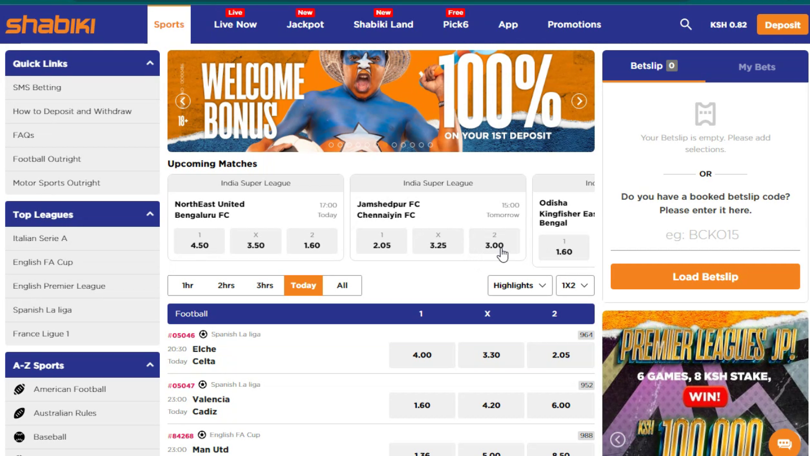Go to previous welcome banner arrow
Viewport: 810px width, 456px height.
point(183,101)
